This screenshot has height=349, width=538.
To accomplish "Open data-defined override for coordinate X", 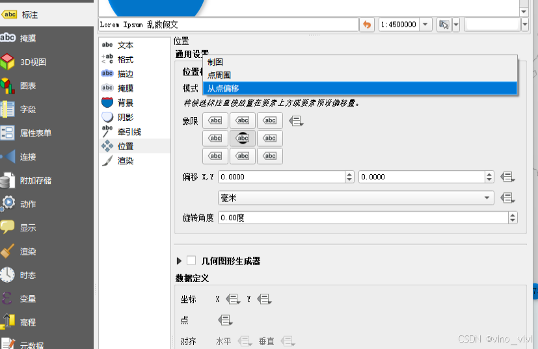I will coord(233,300).
